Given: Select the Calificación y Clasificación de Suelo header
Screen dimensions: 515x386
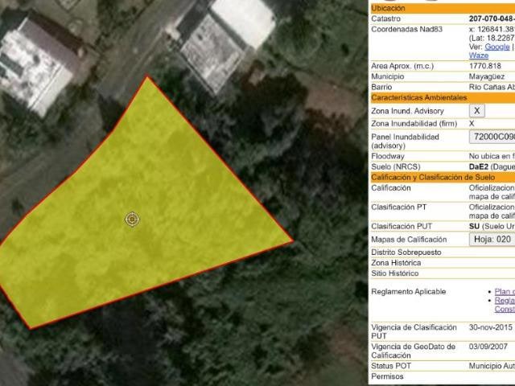Looking at the screenshot, I should [440, 177].
